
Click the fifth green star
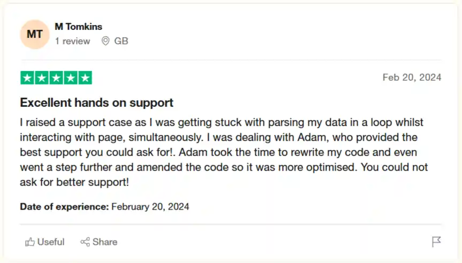click(85, 78)
